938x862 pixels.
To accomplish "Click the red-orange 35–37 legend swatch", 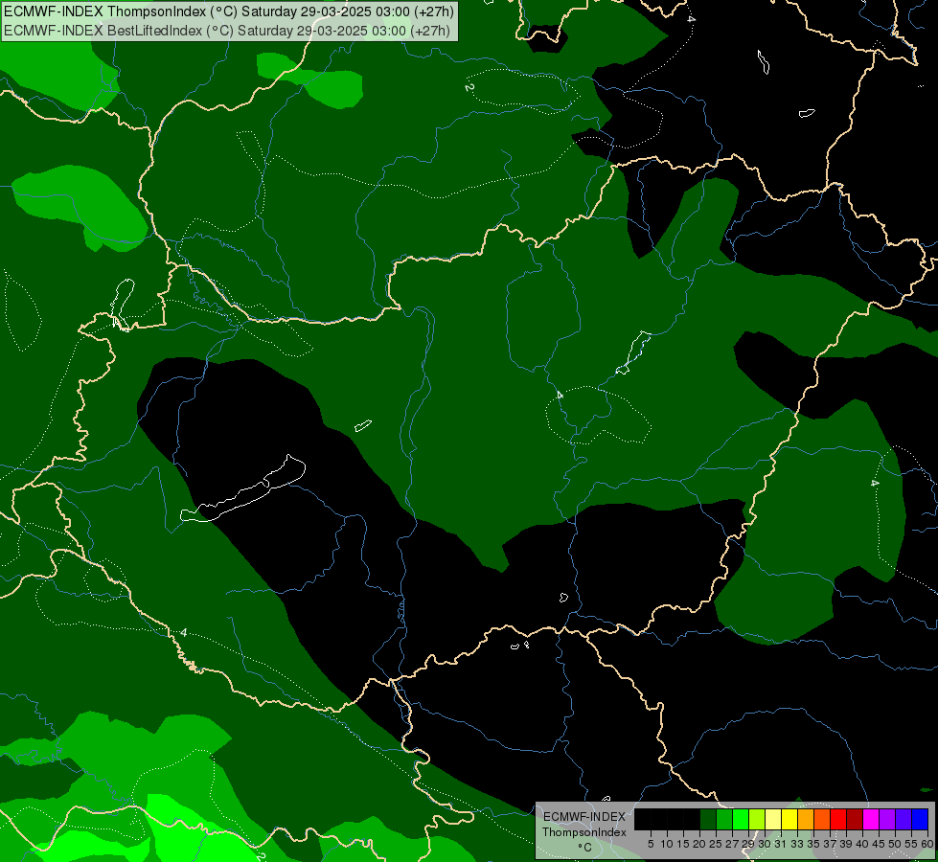I will pos(822,819).
